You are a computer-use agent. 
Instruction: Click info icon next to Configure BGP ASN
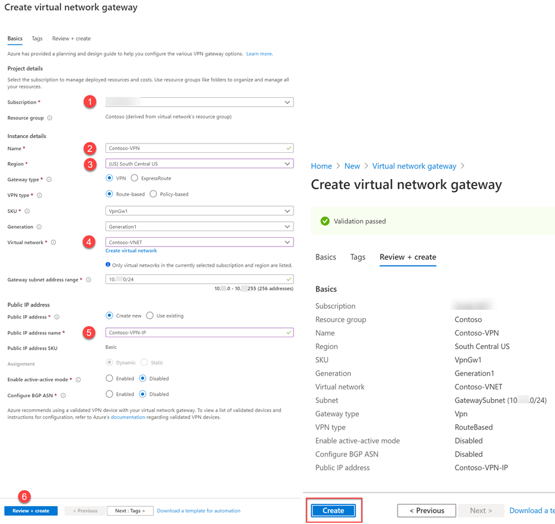63,395
